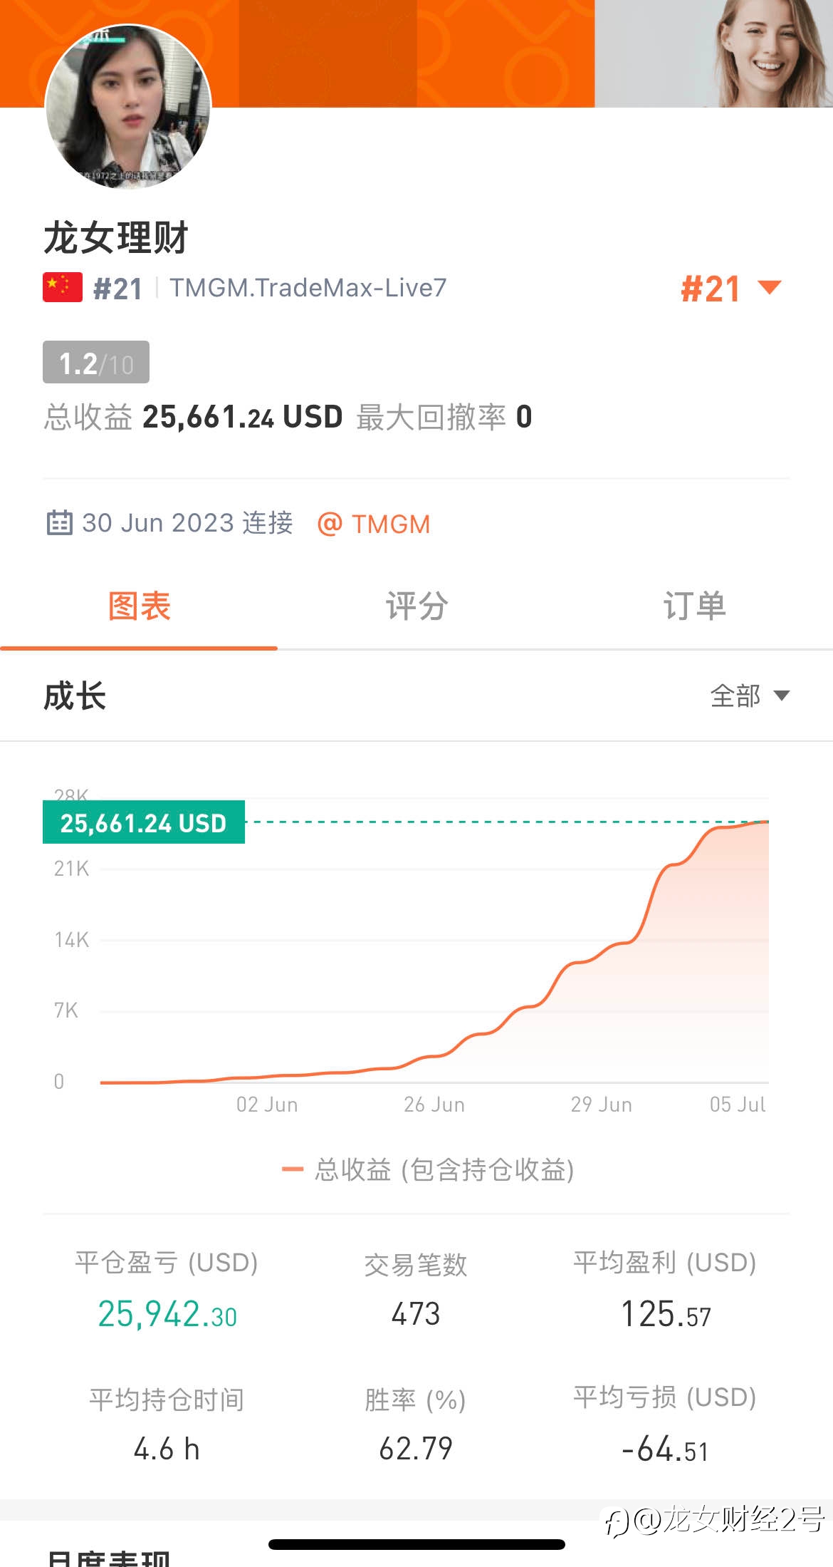Tap the green 25,661.24 USD chart label
Screen dimensions: 833x1567
(x=144, y=822)
